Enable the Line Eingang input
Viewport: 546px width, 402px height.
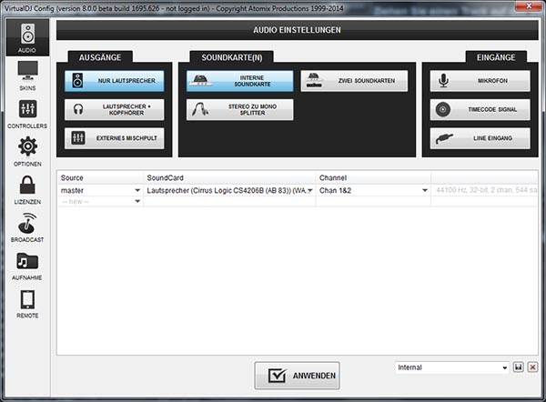pyautogui.click(x=480, y=138)
